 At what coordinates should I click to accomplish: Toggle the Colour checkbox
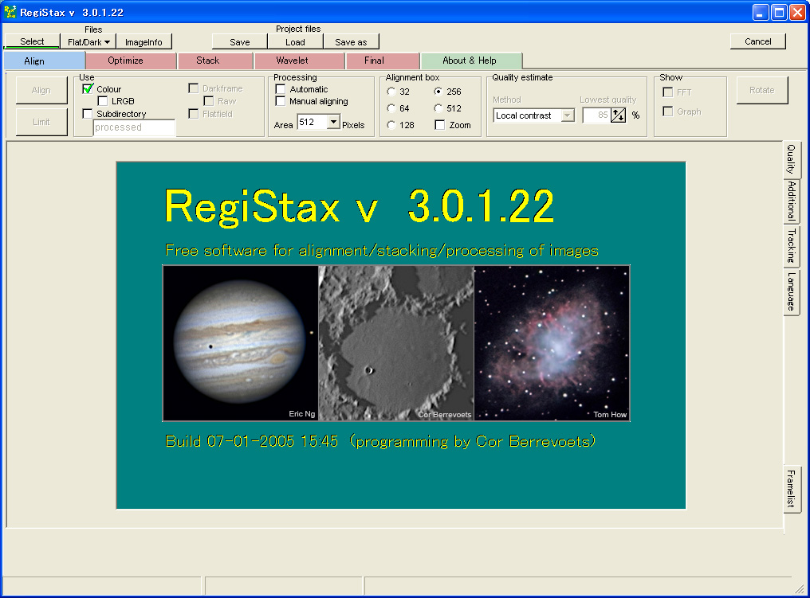88,89
